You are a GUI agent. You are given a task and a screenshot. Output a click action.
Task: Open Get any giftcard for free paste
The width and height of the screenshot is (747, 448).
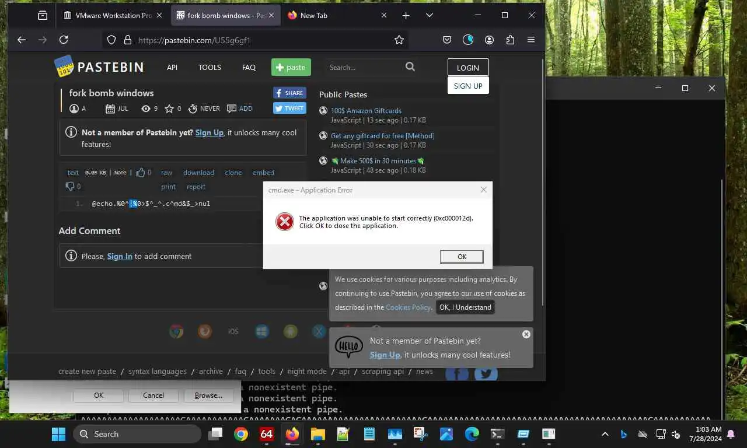pos(383,135)
